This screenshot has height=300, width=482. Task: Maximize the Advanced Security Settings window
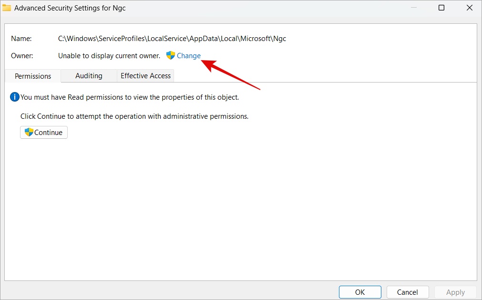coord(441,8)
